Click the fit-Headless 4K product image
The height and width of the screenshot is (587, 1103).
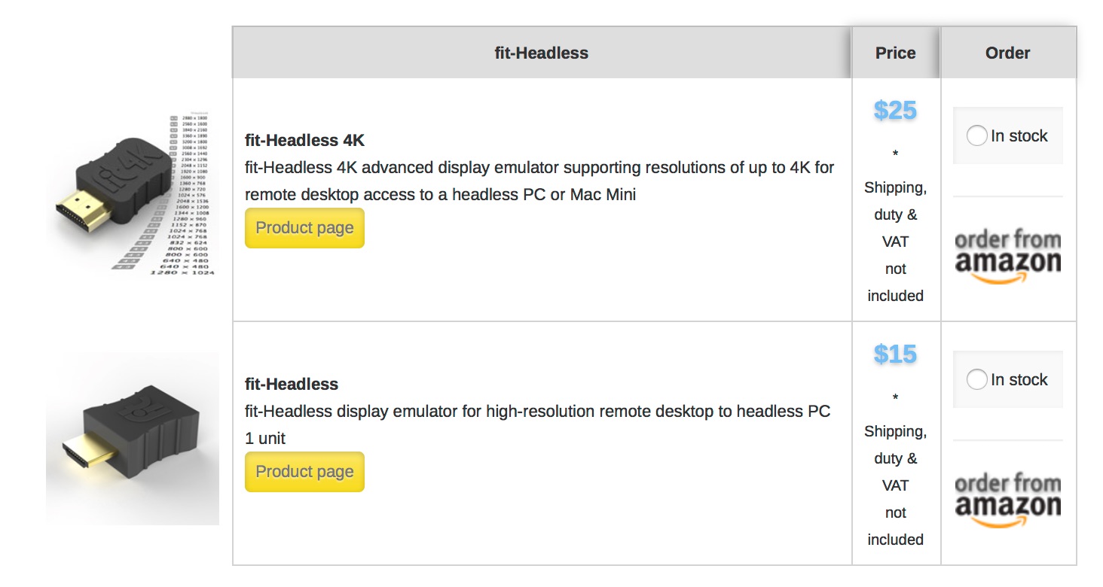(132, 194)
